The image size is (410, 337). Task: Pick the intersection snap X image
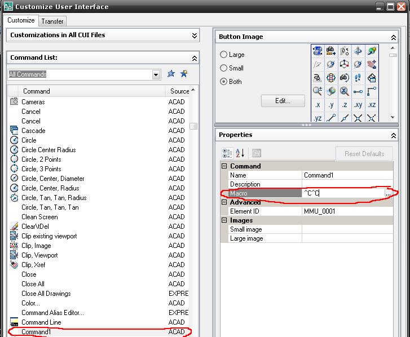(x=358, y=118)
